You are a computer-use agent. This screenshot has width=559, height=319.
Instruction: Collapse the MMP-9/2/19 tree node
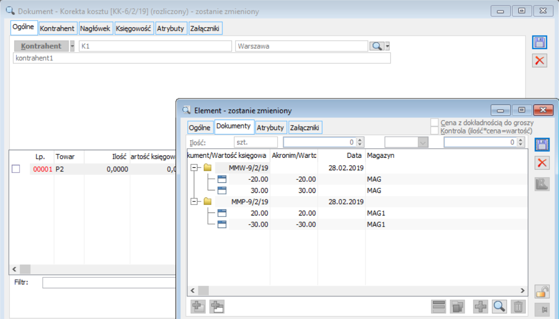point(194,201)
